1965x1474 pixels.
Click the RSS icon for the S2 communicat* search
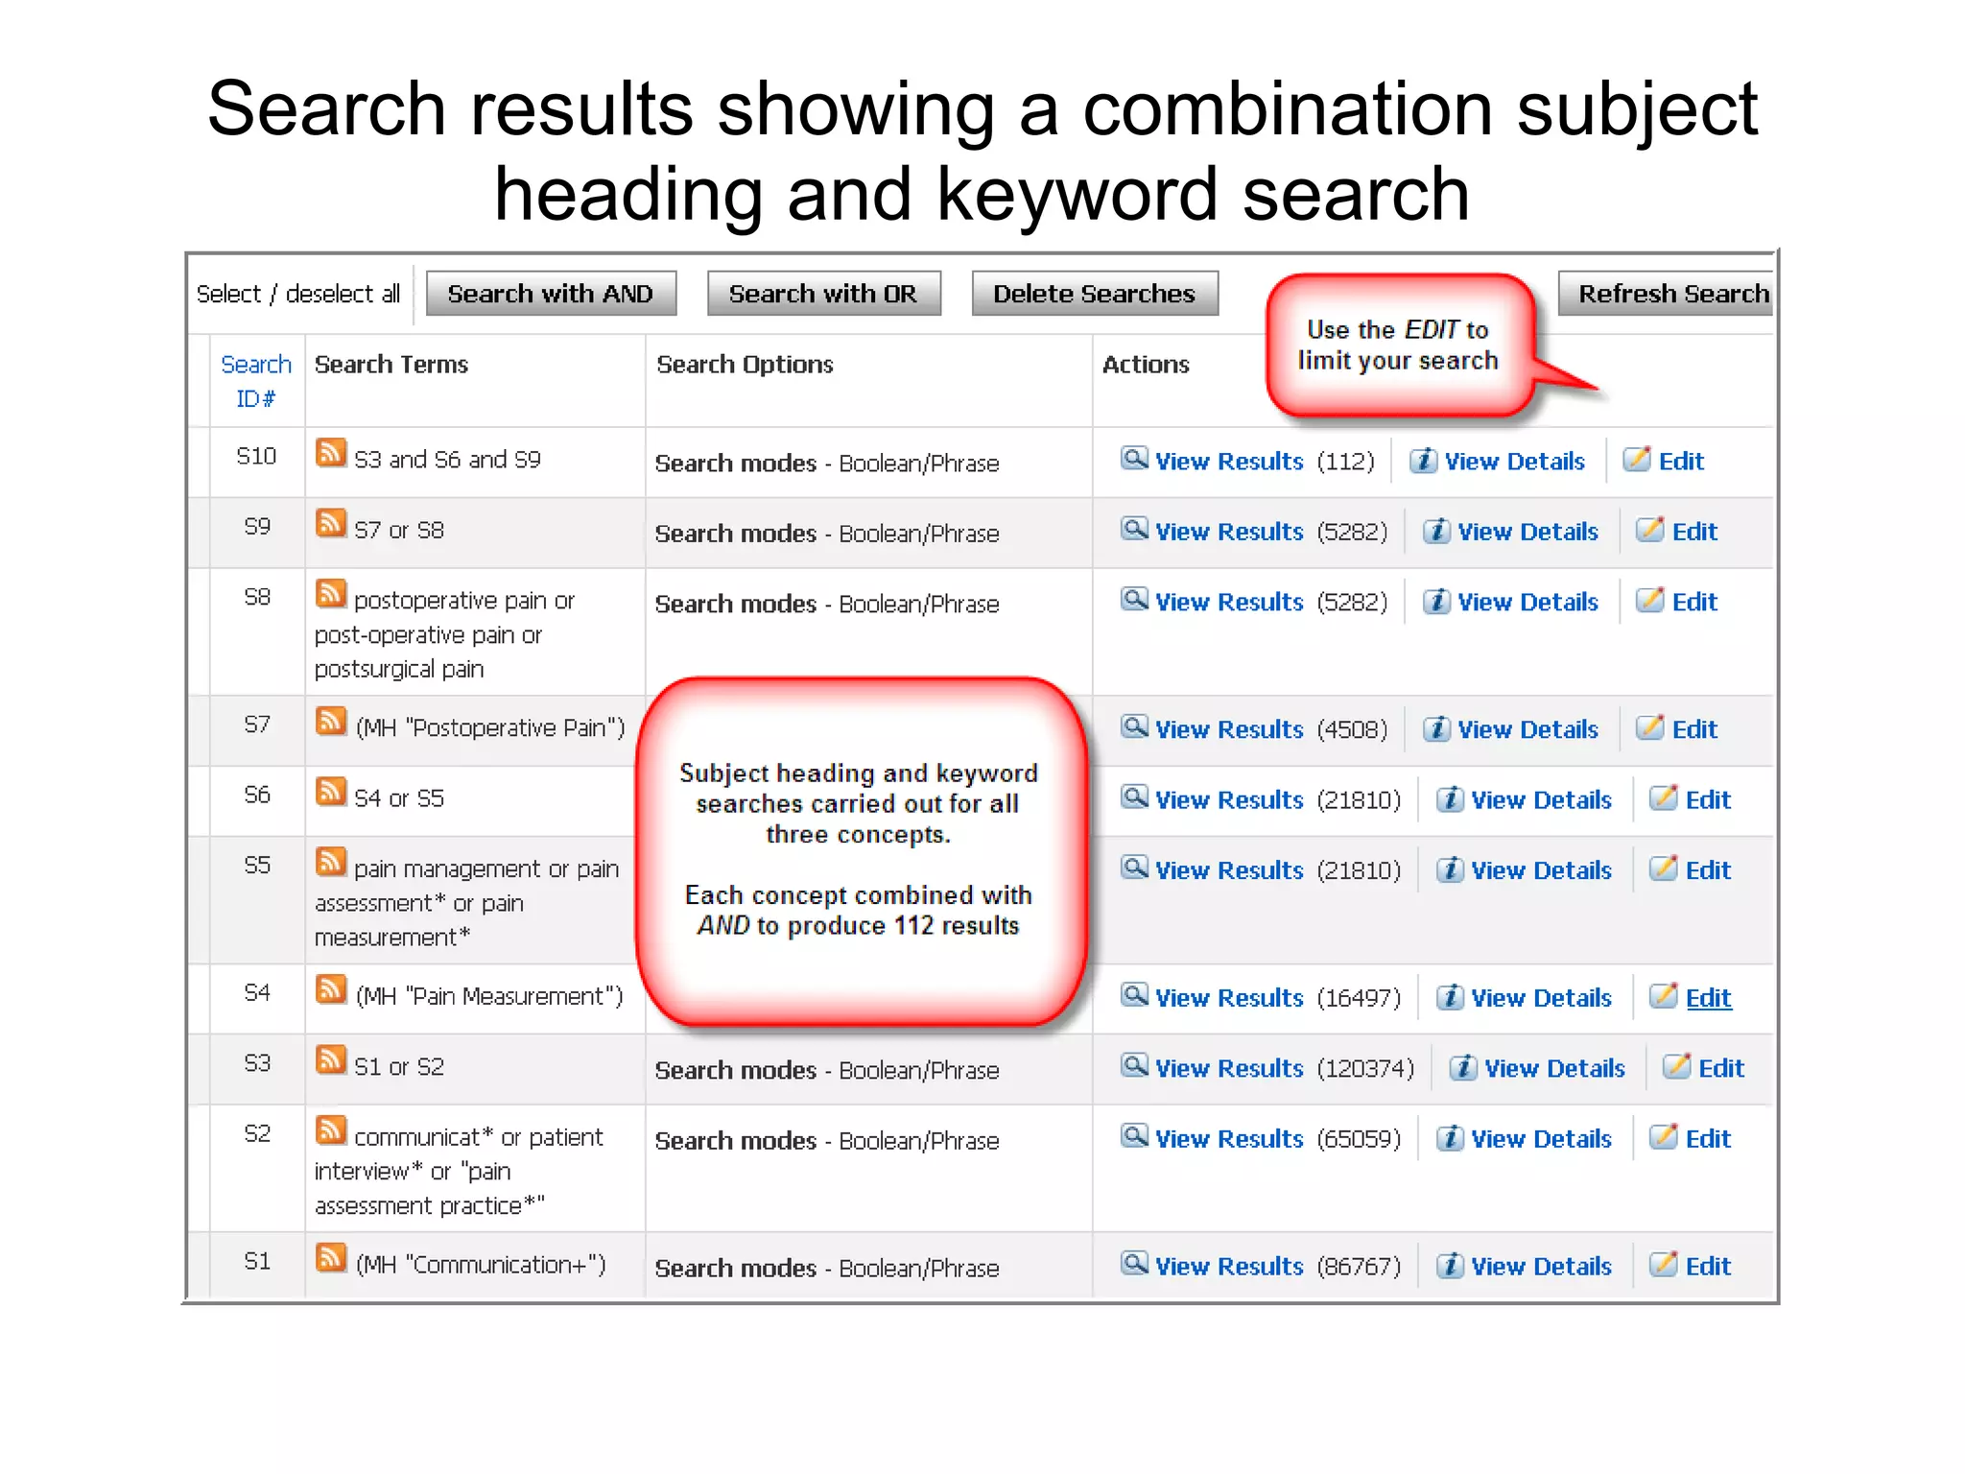click(330, 1130)
